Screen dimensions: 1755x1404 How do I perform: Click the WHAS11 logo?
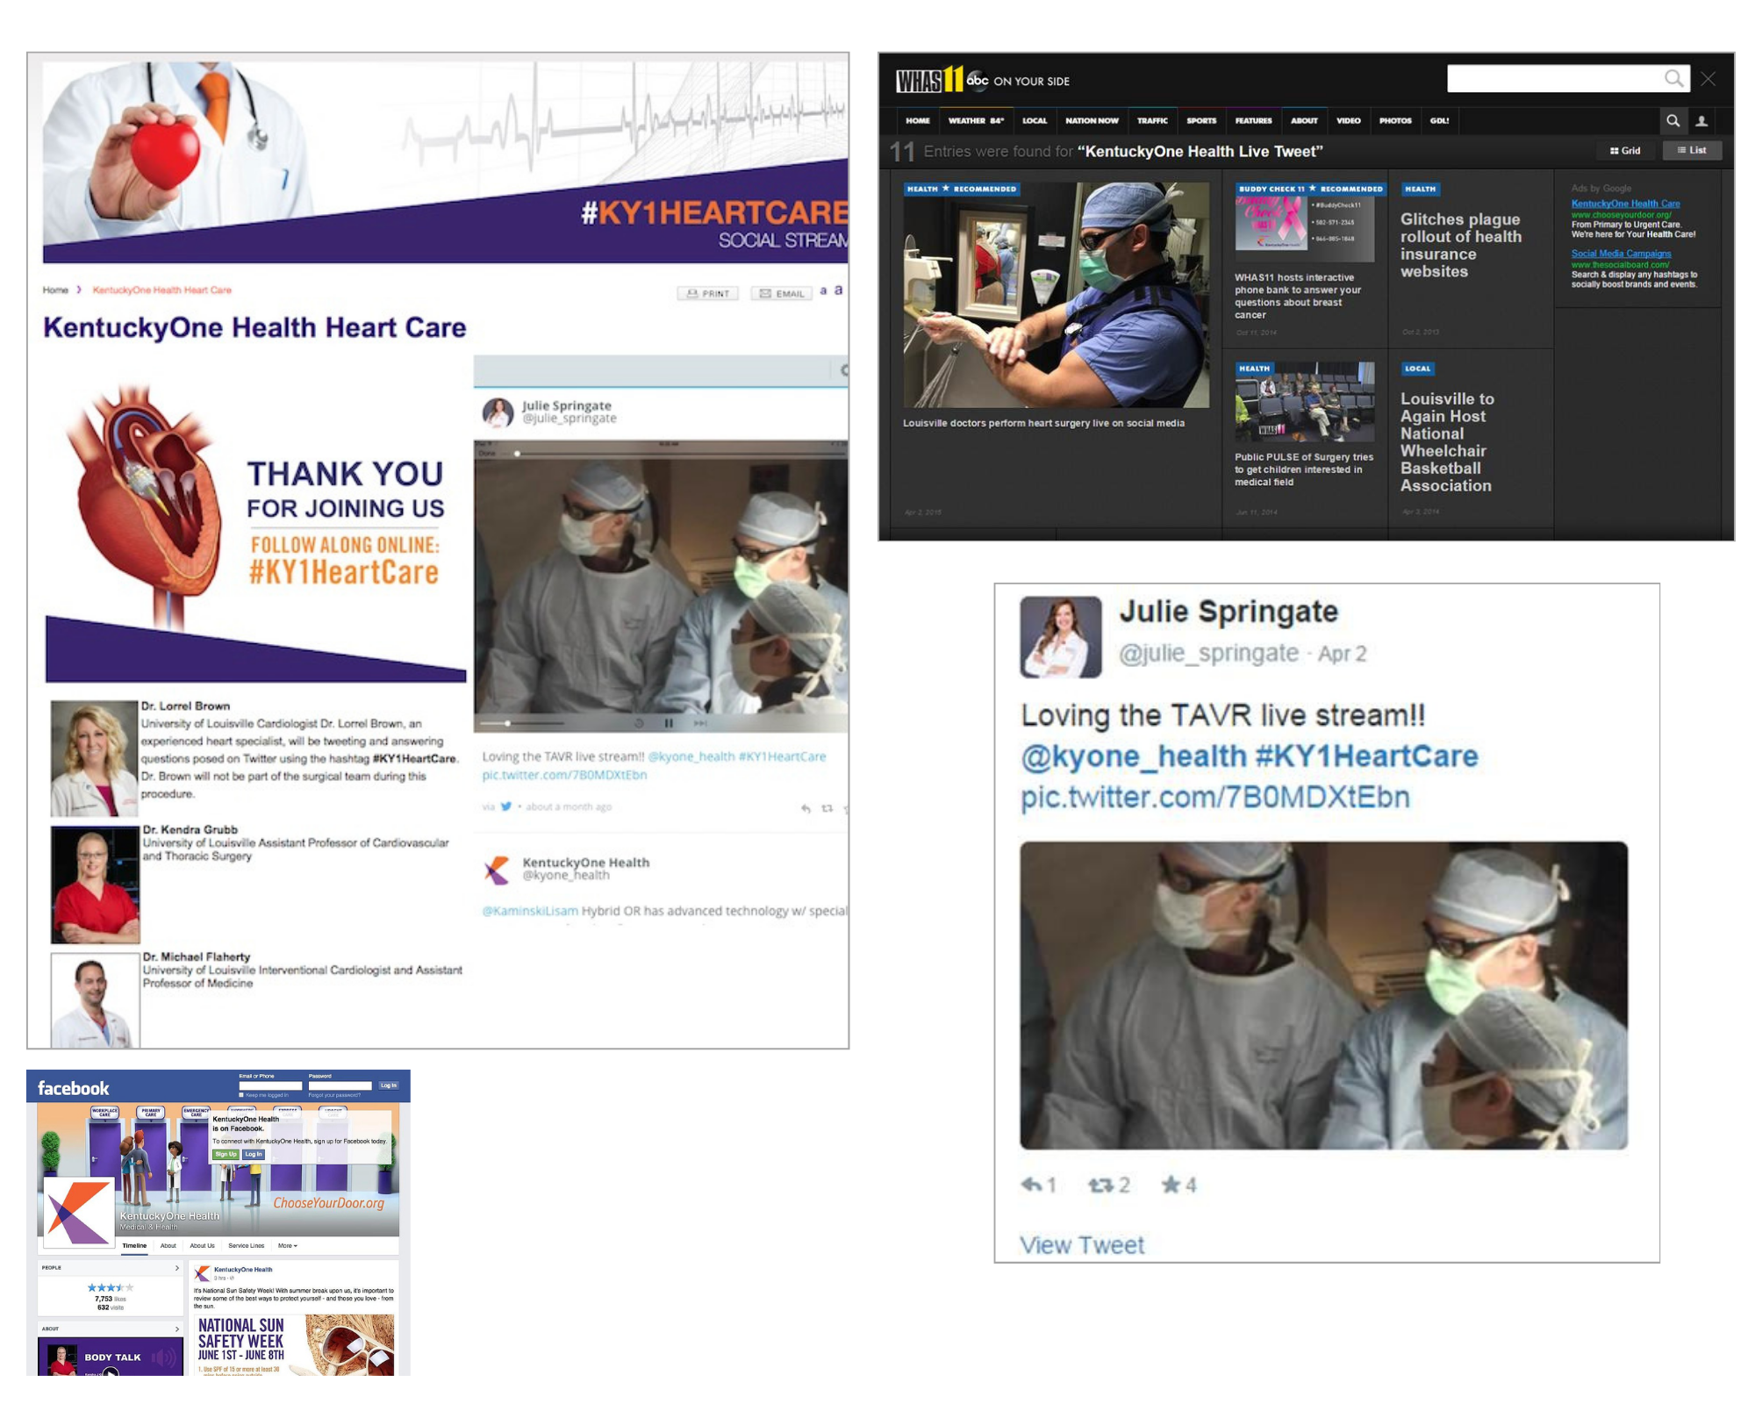tap(929, 80)
